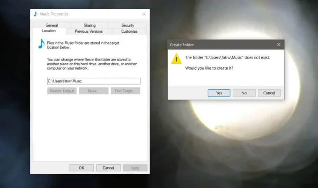
Task: Close the Music Properties window
Action: [144, 14]
